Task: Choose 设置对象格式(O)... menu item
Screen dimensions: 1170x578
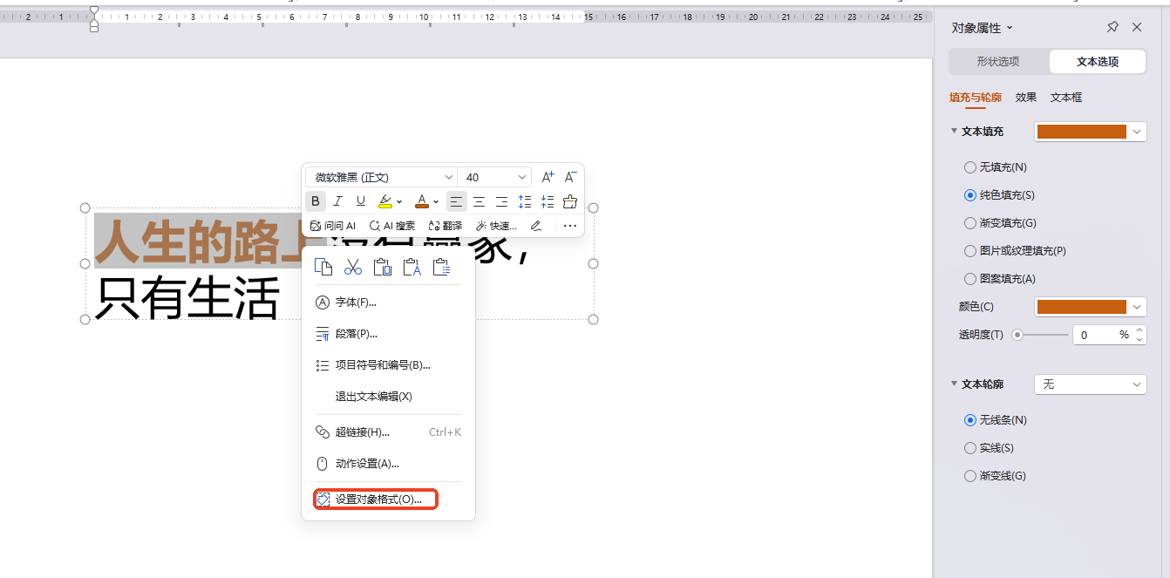Action: tap(376, 500)
